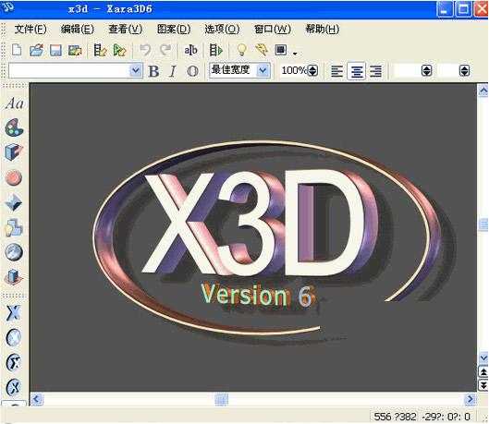Open the 图案(D) menu
The width and height of the screenshot is (489, 424).
click(x=174, y=29)
